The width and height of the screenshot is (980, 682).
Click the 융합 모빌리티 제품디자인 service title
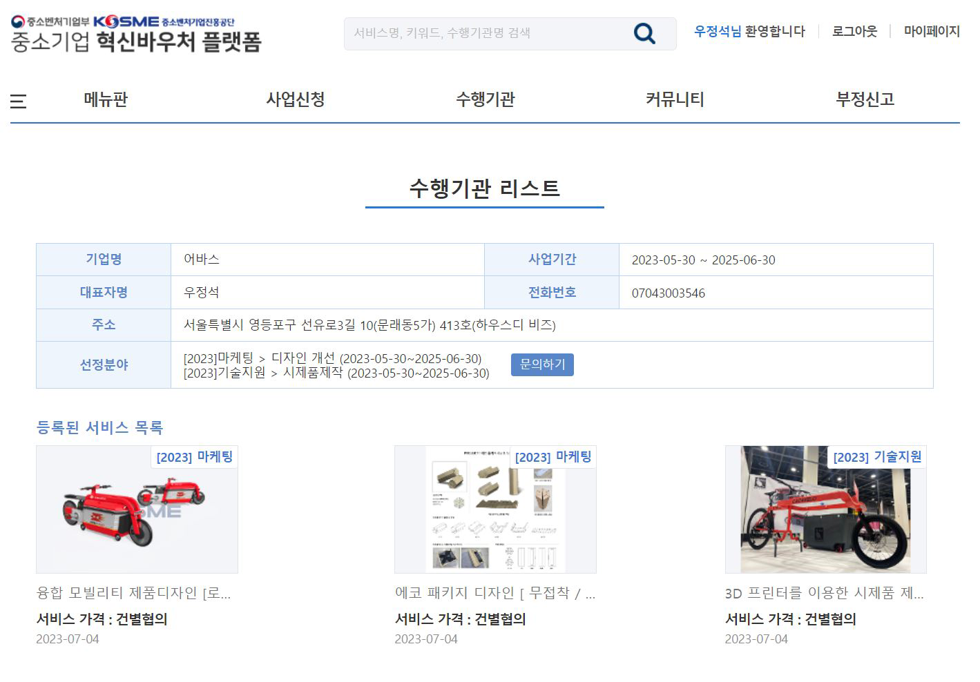pos(133,593)
